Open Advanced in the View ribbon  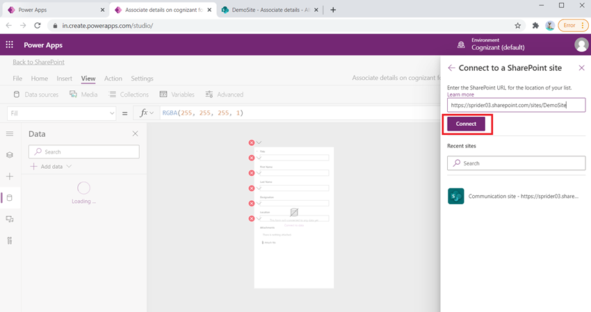click(225, 95)
